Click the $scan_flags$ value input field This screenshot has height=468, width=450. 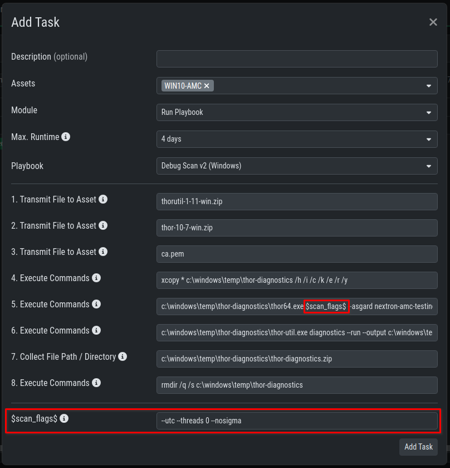coord(297,421)
